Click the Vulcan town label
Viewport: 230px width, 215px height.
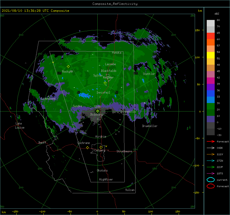pyautogui.click(x=130, y=190)
